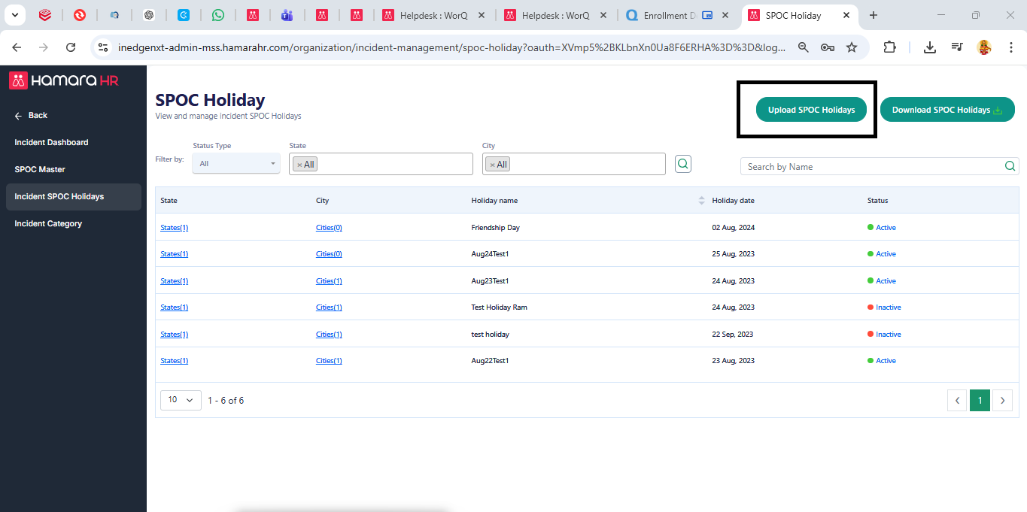The height and width of the screenshot is (512, 1027).
Task: Switch to the first Helpdesk : WorQ tab
Action: tap(434, 15)
